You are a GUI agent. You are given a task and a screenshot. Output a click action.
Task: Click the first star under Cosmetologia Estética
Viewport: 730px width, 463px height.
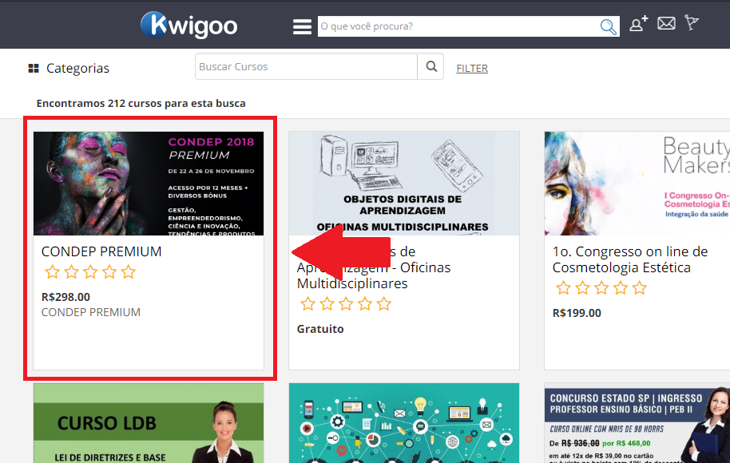(x=563, y=288)
